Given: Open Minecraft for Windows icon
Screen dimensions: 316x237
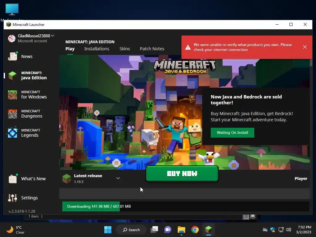Looking at the screenshot, I should pyautogui.click(x=12, y=95).
